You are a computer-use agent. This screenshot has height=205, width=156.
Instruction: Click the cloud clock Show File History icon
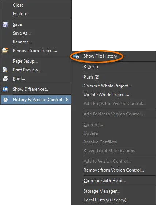[76, 56]
